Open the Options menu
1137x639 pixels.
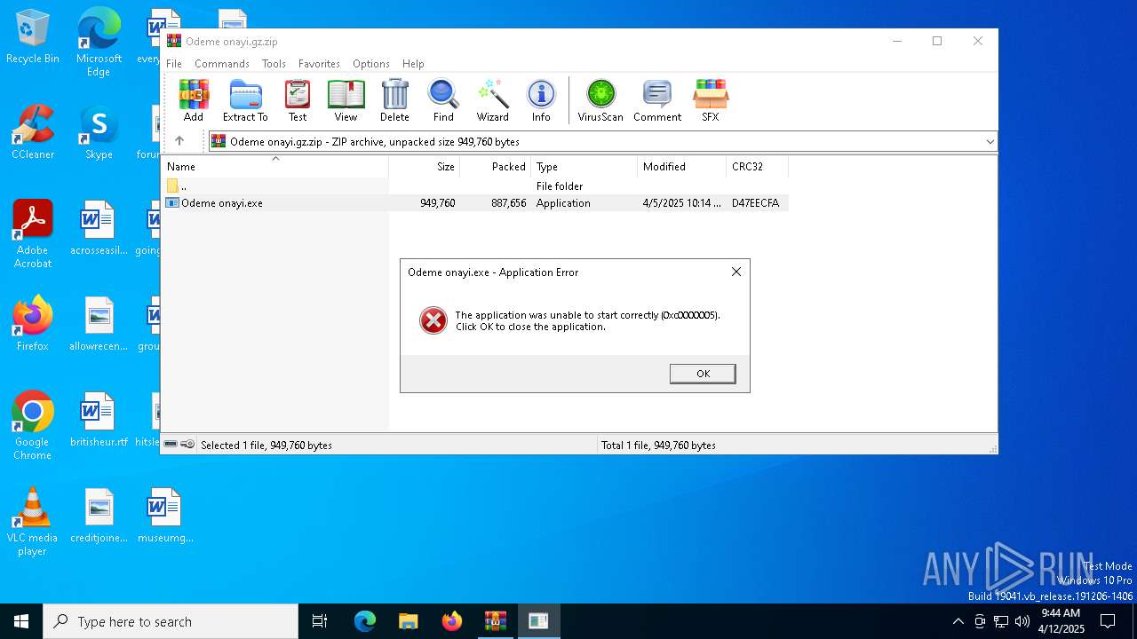click(x=371, y=64)
